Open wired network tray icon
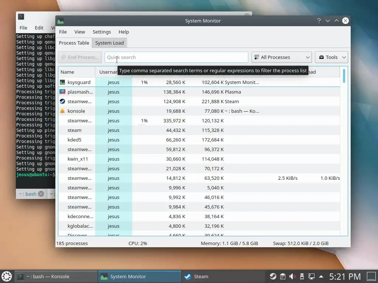 (312, 276)
